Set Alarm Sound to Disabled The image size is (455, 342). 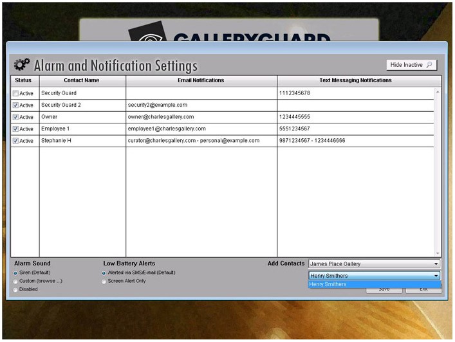[x=15, y=289]
